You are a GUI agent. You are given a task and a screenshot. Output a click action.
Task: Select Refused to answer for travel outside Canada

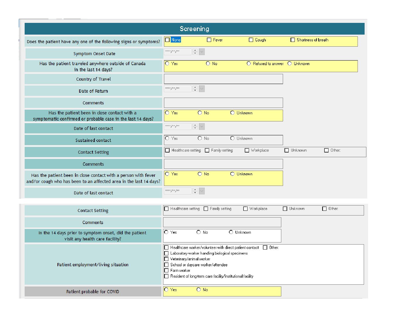(249, 64)
